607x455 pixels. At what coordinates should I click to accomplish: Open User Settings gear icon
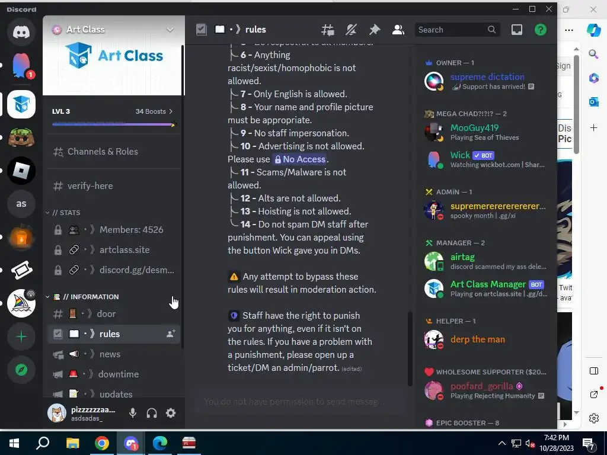[171, 413]
